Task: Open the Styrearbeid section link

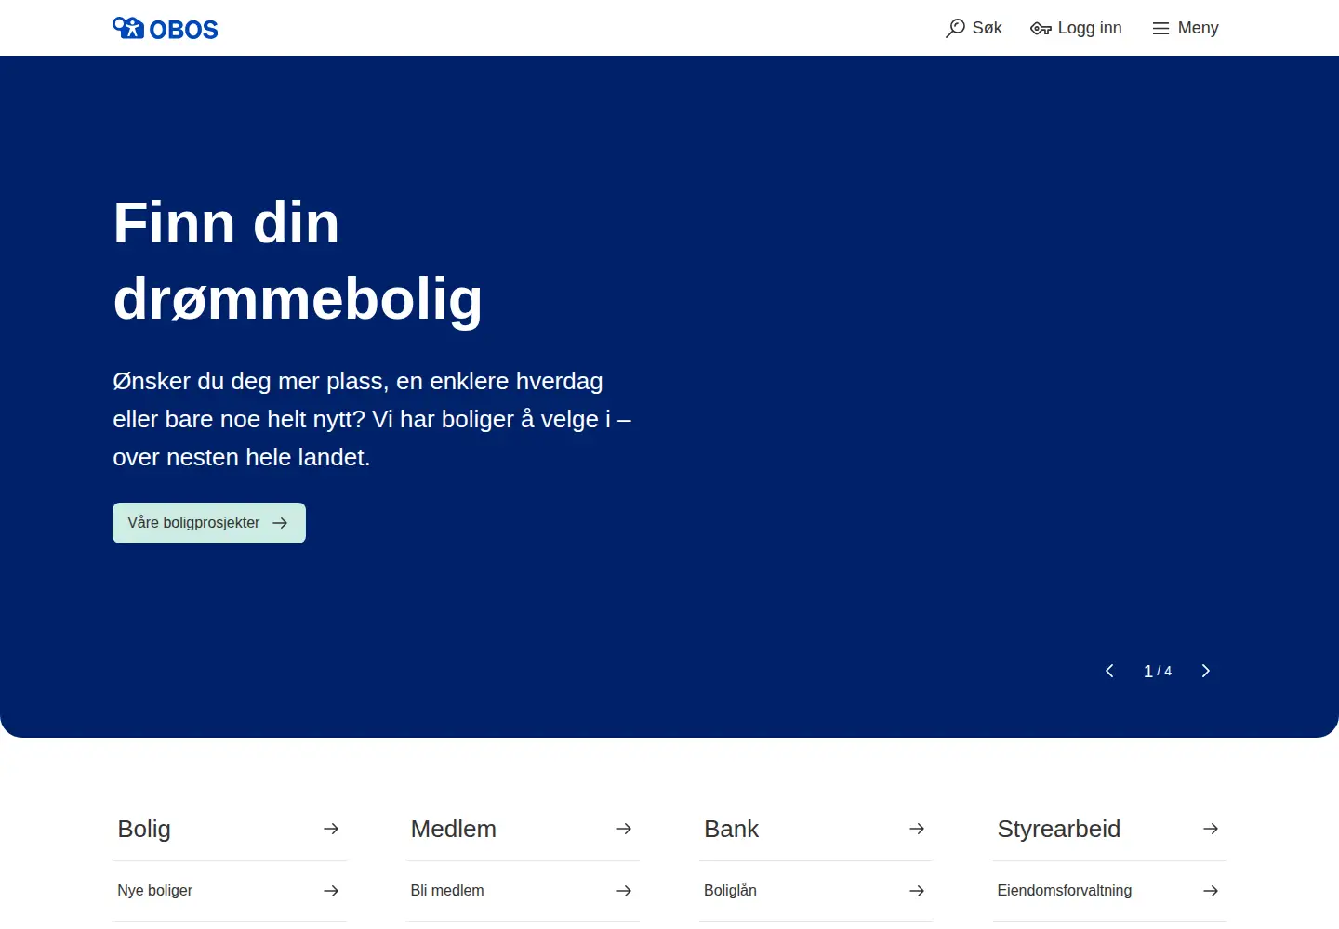Action: [x=1109, y=829]
